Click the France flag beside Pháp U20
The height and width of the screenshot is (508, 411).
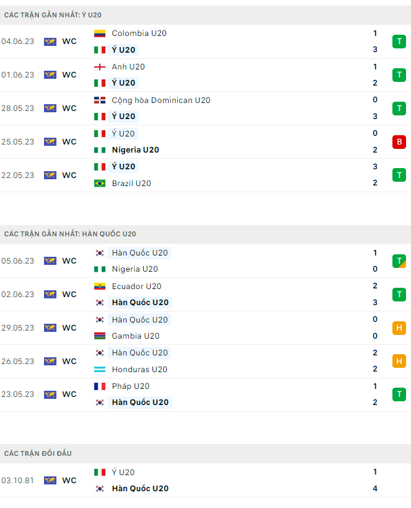coord(99,386)
